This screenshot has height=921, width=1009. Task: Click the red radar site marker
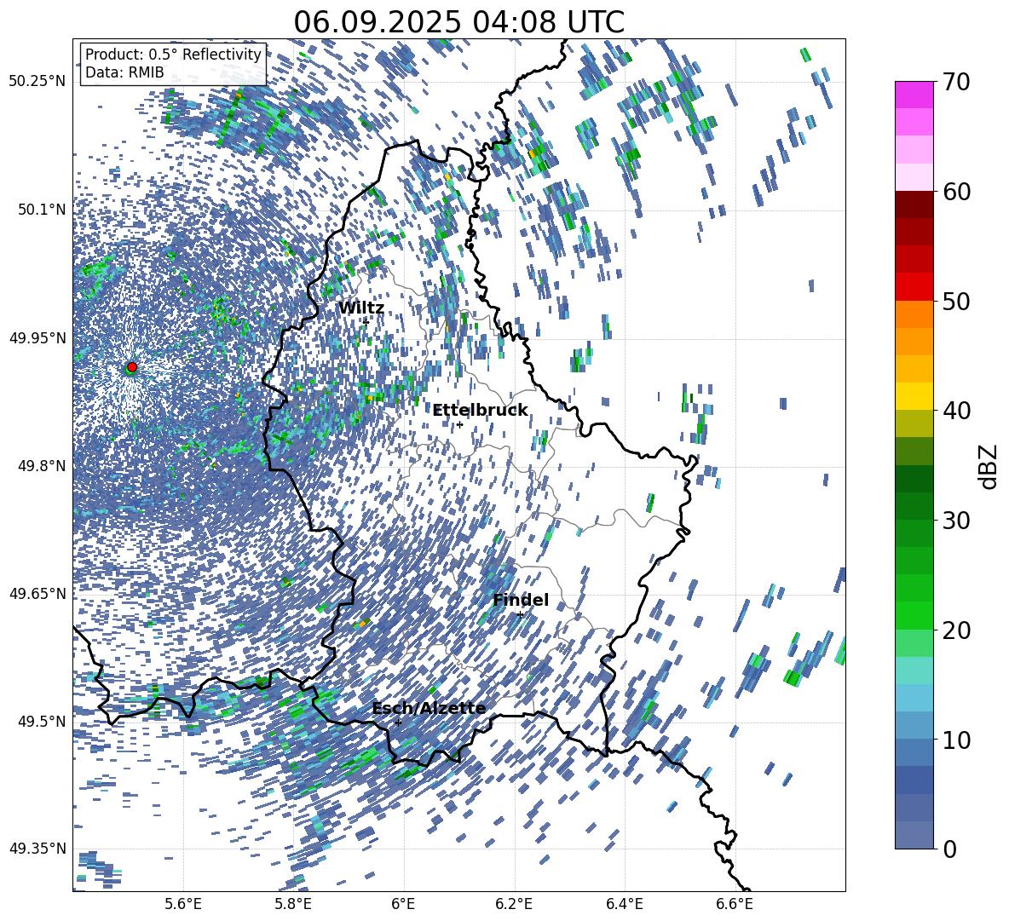(x=132, y=366)
